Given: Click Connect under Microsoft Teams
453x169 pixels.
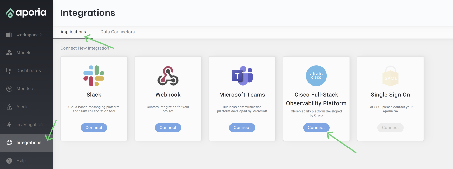Looking at the screenshot, I should pyautogui.click(x=242, y=128).
